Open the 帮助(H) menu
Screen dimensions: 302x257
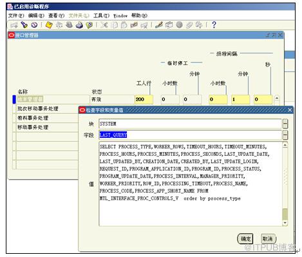(x=139, y=15)
